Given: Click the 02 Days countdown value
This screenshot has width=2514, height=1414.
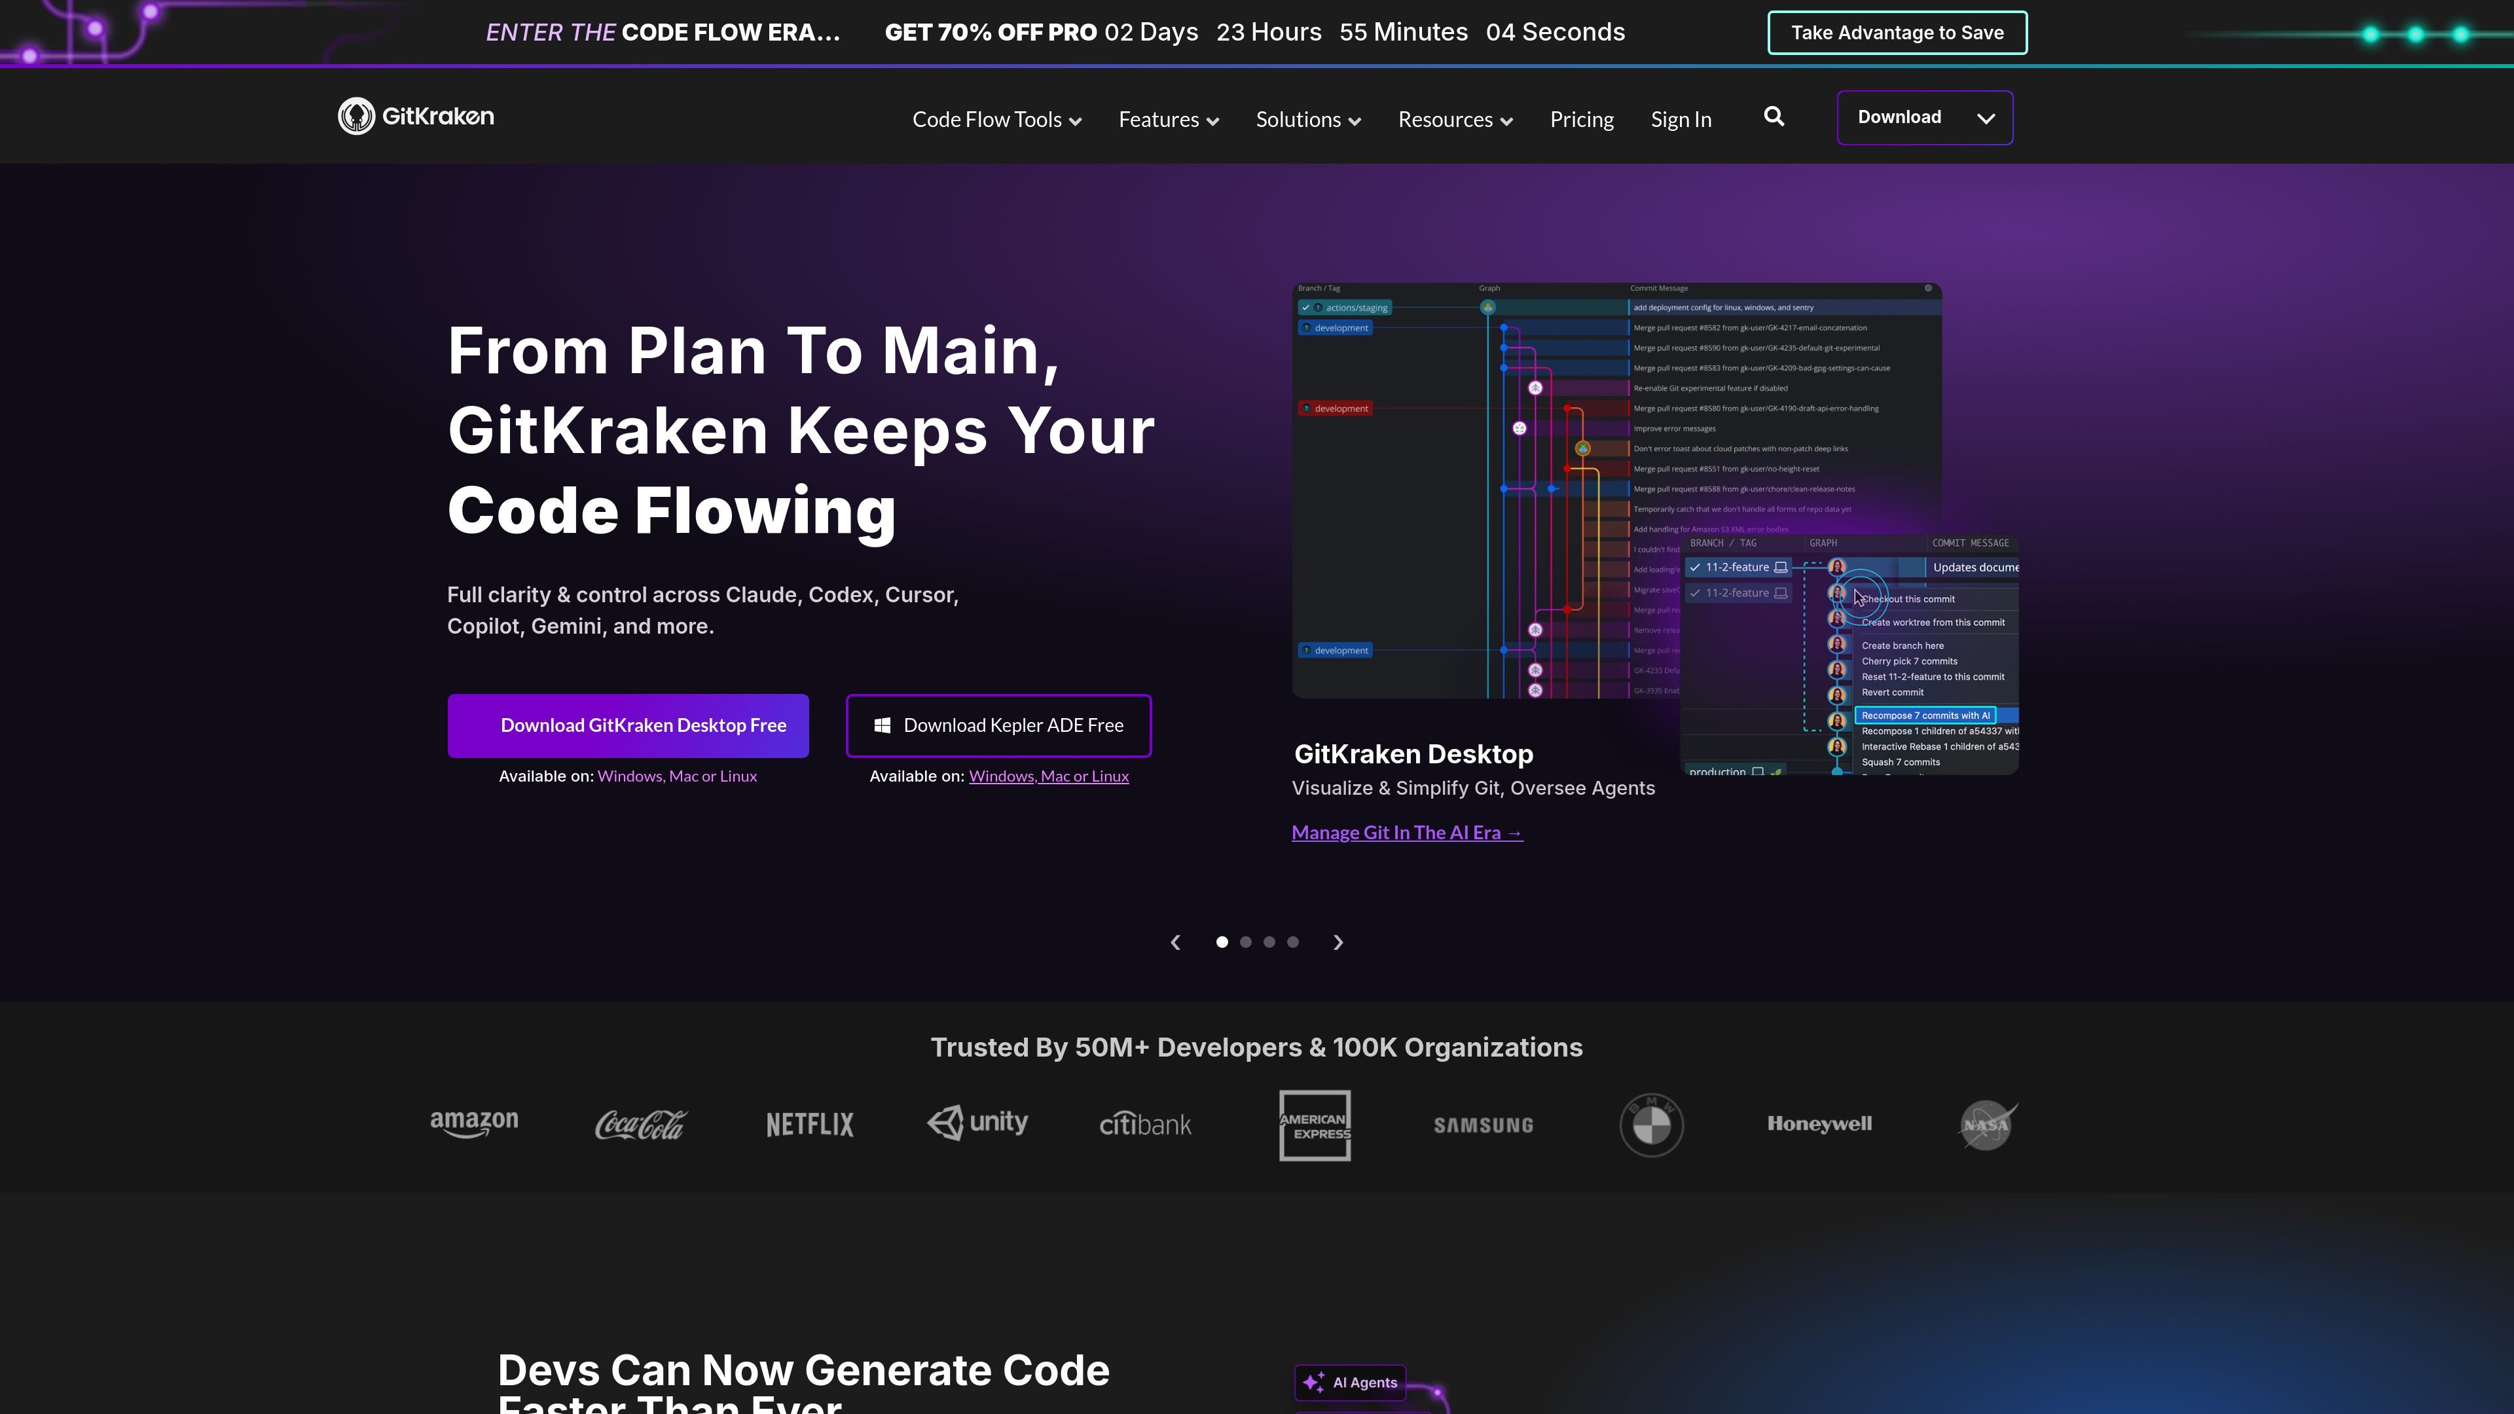Looking at the screenshot, I should tap(1151, 32).
